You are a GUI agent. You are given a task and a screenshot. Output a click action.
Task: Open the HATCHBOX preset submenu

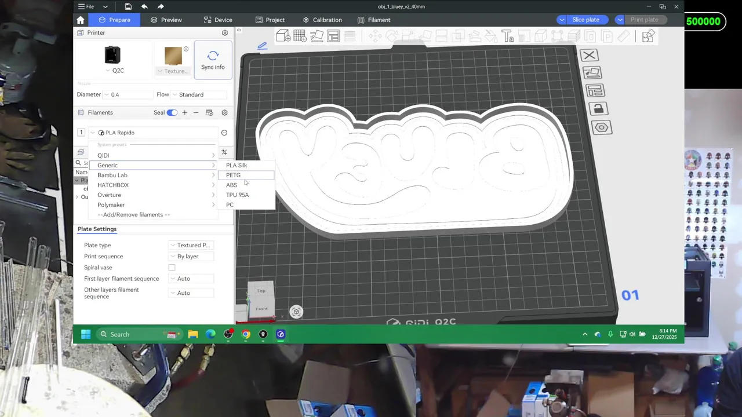click(x=154, y=185)
